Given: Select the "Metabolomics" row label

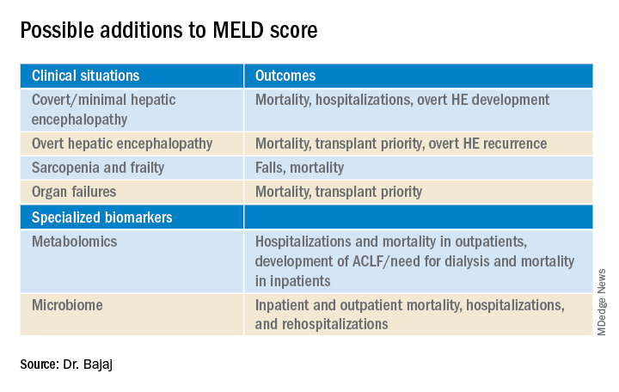Looking at the screenshot, I should coord(73,242).
